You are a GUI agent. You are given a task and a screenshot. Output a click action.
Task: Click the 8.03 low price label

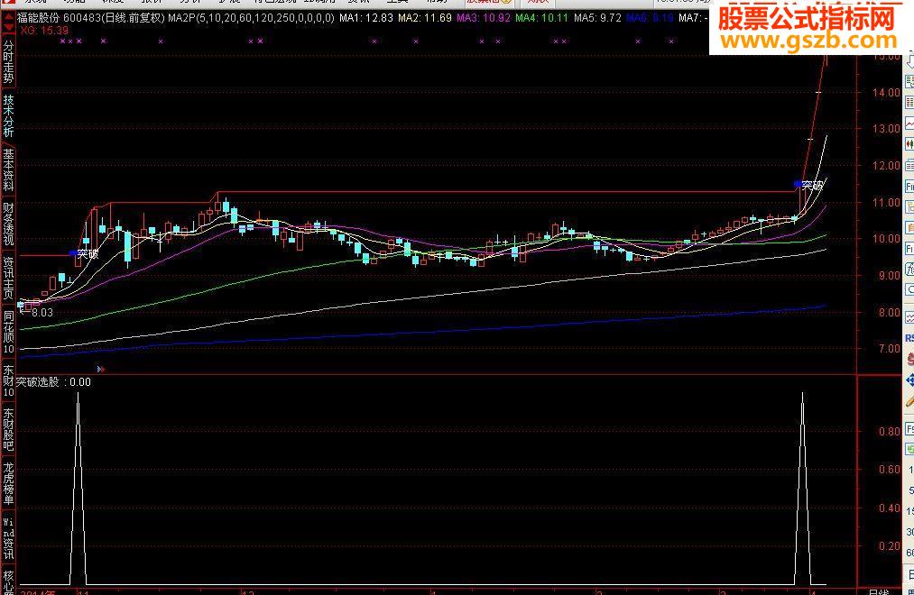point(42,313)
